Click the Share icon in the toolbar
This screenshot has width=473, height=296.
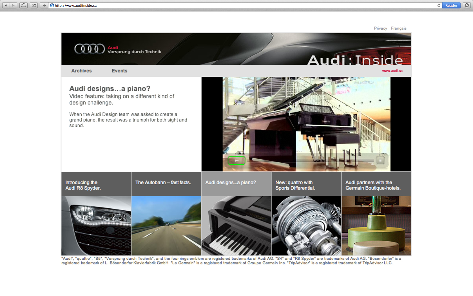point(34,5)
